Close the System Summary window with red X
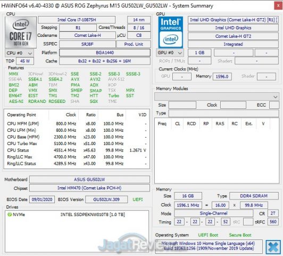The image size is (283, 256). (278, 6)
